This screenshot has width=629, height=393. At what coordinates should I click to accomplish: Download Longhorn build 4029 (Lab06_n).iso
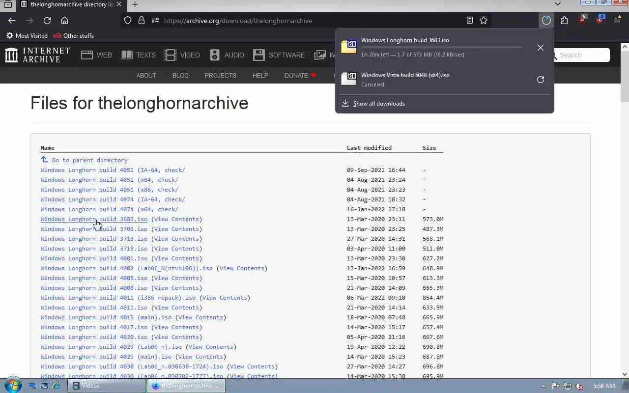pyautogui.click(x=111, y=347)
